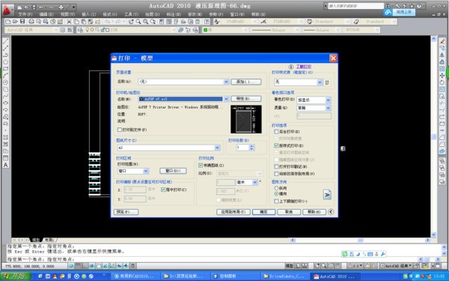Image resolution: width=449 pixels, height=281 pixels.
Task: Click 确定 OK button
Action: click(263, 212)
